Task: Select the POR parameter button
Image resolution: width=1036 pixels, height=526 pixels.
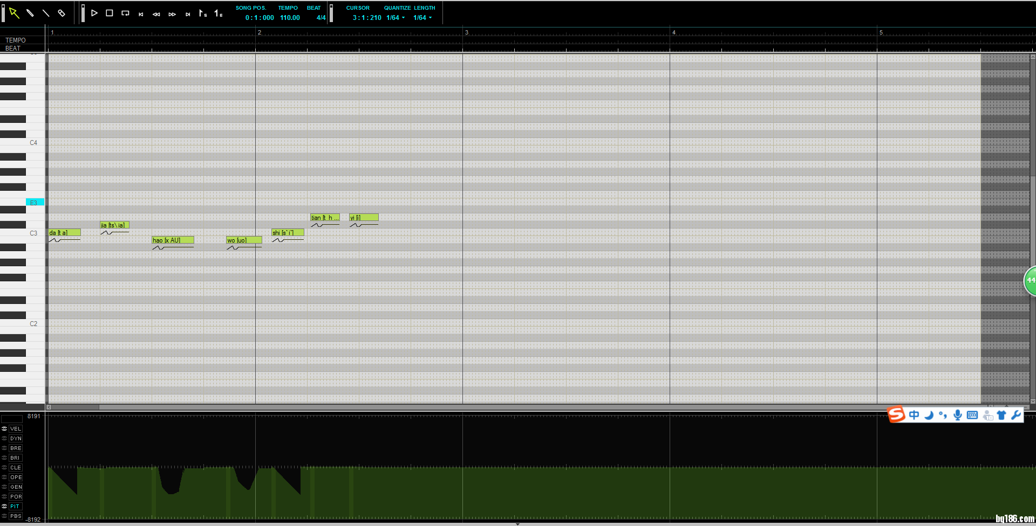Action: [x=16, y=497]
